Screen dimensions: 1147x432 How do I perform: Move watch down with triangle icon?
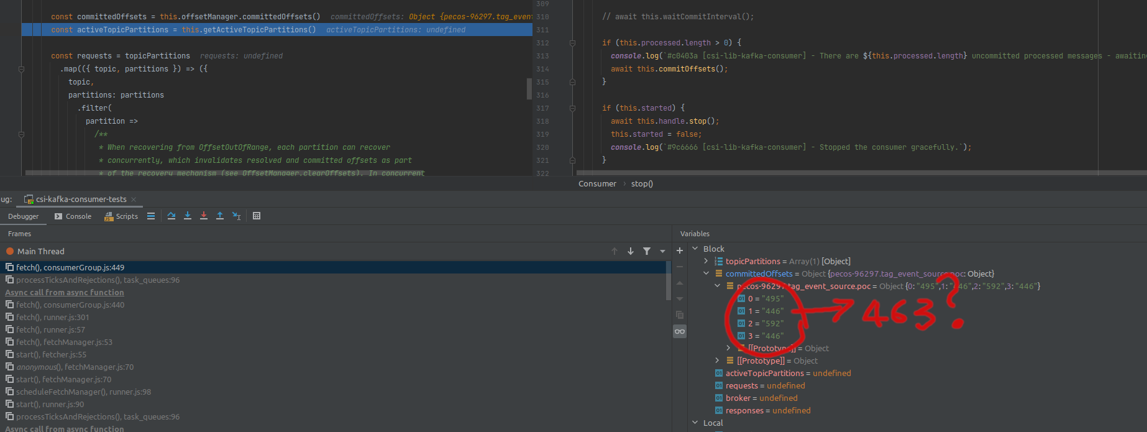click(680, 299)
